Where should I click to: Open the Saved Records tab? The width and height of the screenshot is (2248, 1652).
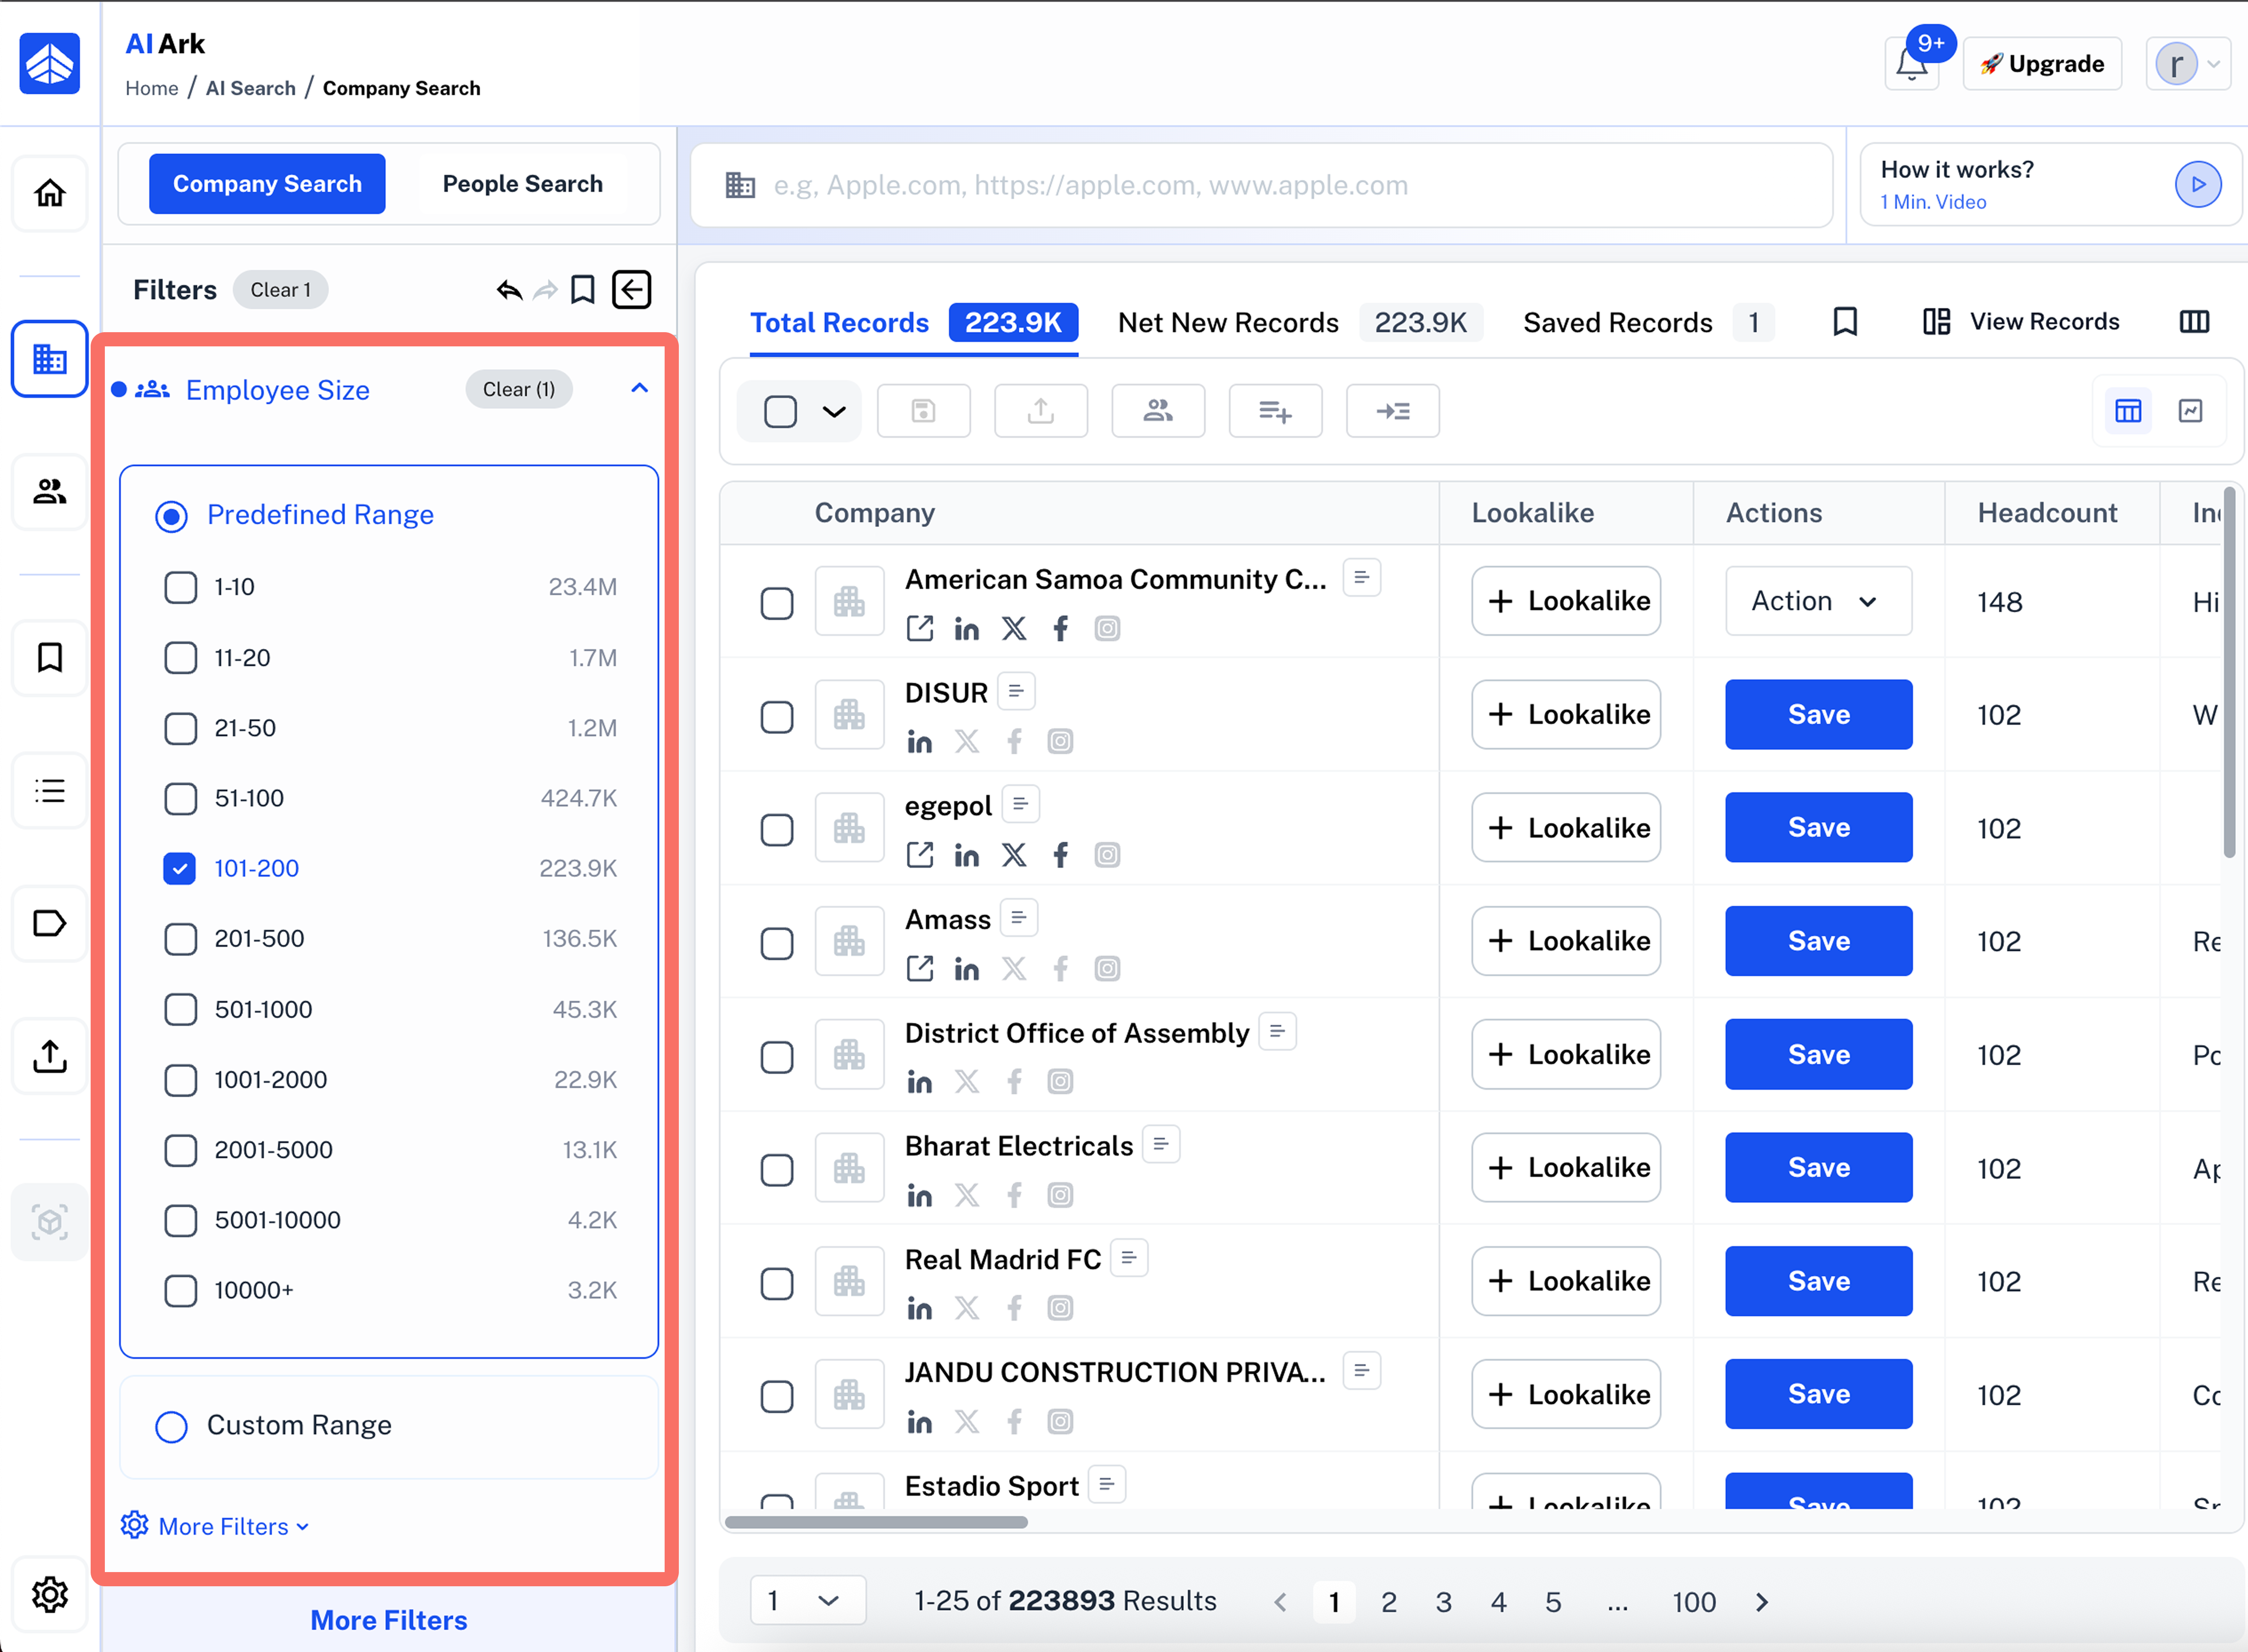[x=1648, y=322]
